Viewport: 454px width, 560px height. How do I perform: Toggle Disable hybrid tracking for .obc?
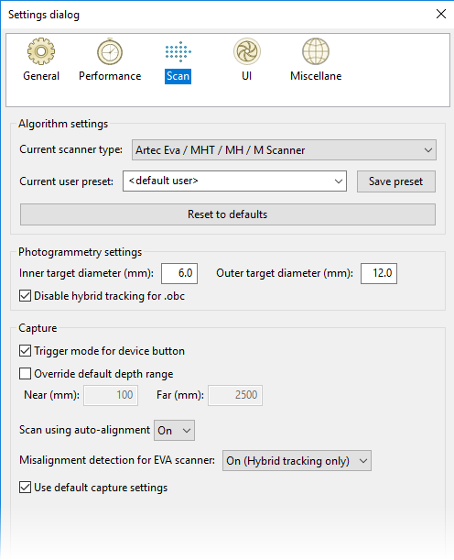point(25,296)
